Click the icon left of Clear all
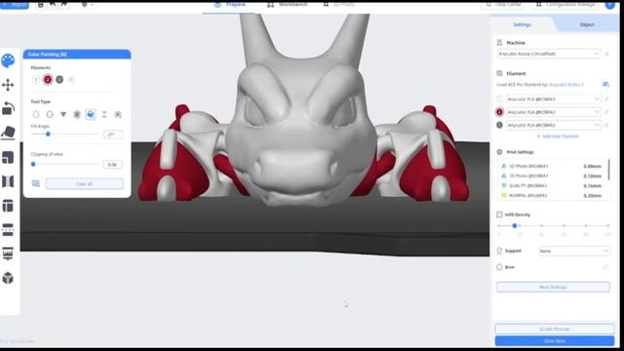The height and width of the screenshot is (351, 624). coord(36,184)
